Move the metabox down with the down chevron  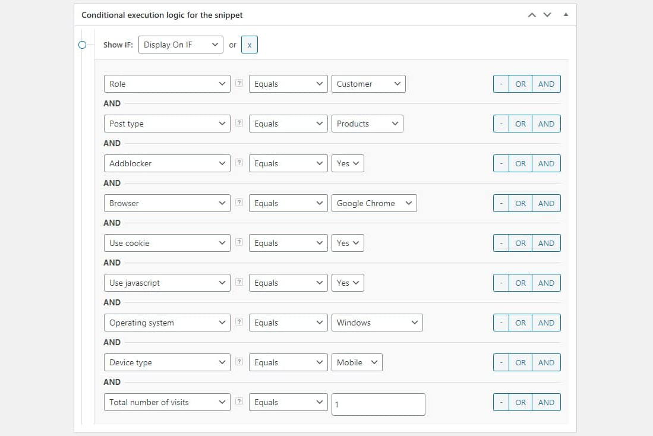click(x=547, y=15)
